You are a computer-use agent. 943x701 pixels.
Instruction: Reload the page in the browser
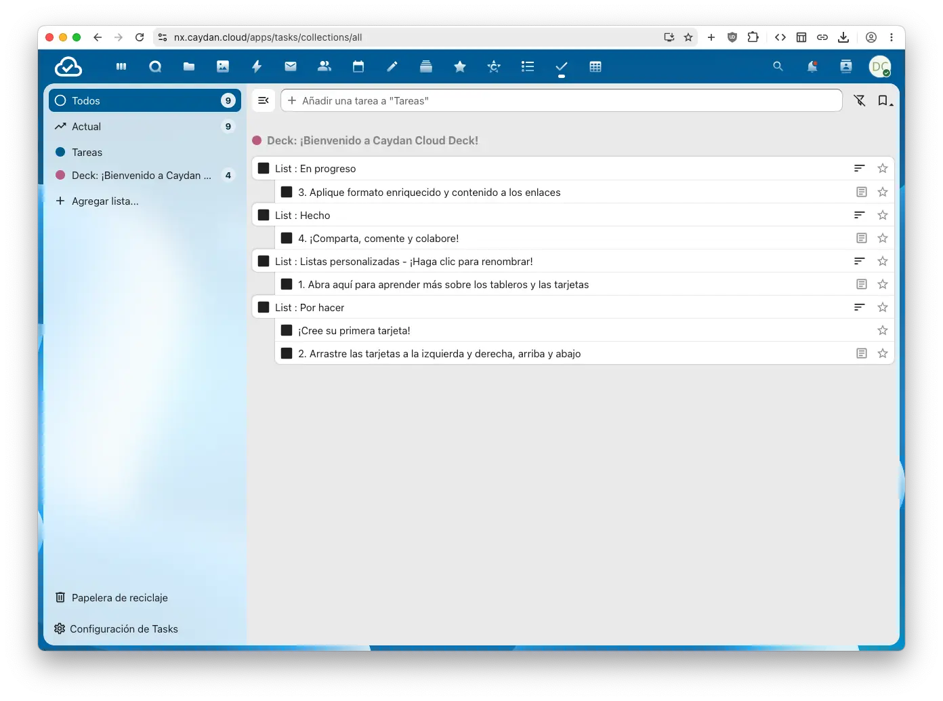click(x=140, y=37)
